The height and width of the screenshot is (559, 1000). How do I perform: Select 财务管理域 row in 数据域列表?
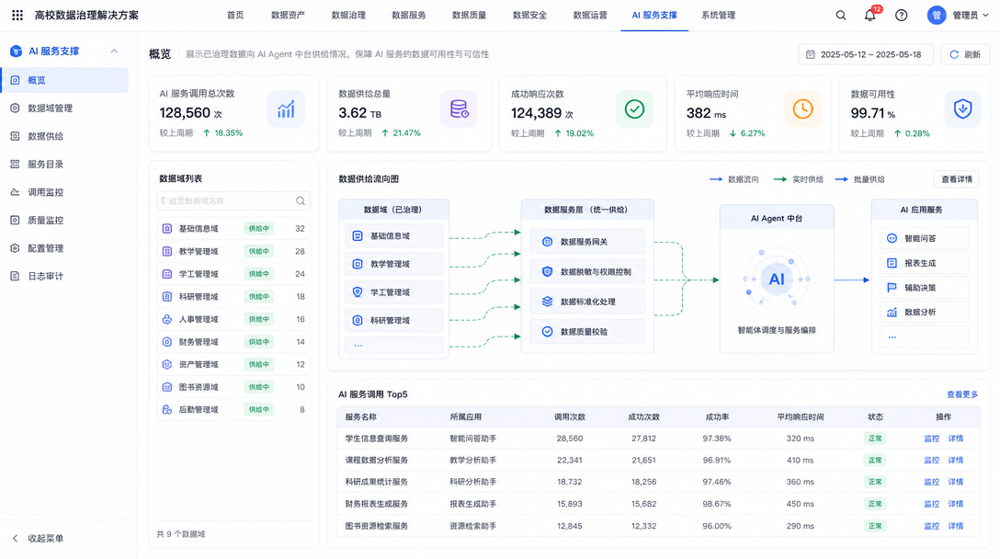(233, 342)
